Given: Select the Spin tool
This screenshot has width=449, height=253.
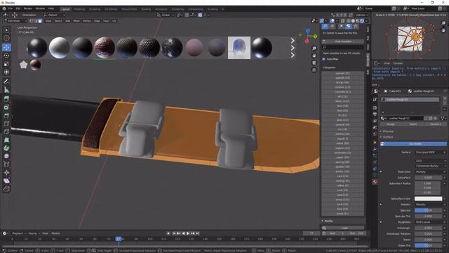Looking at the screenshot, I should (6, 148).
